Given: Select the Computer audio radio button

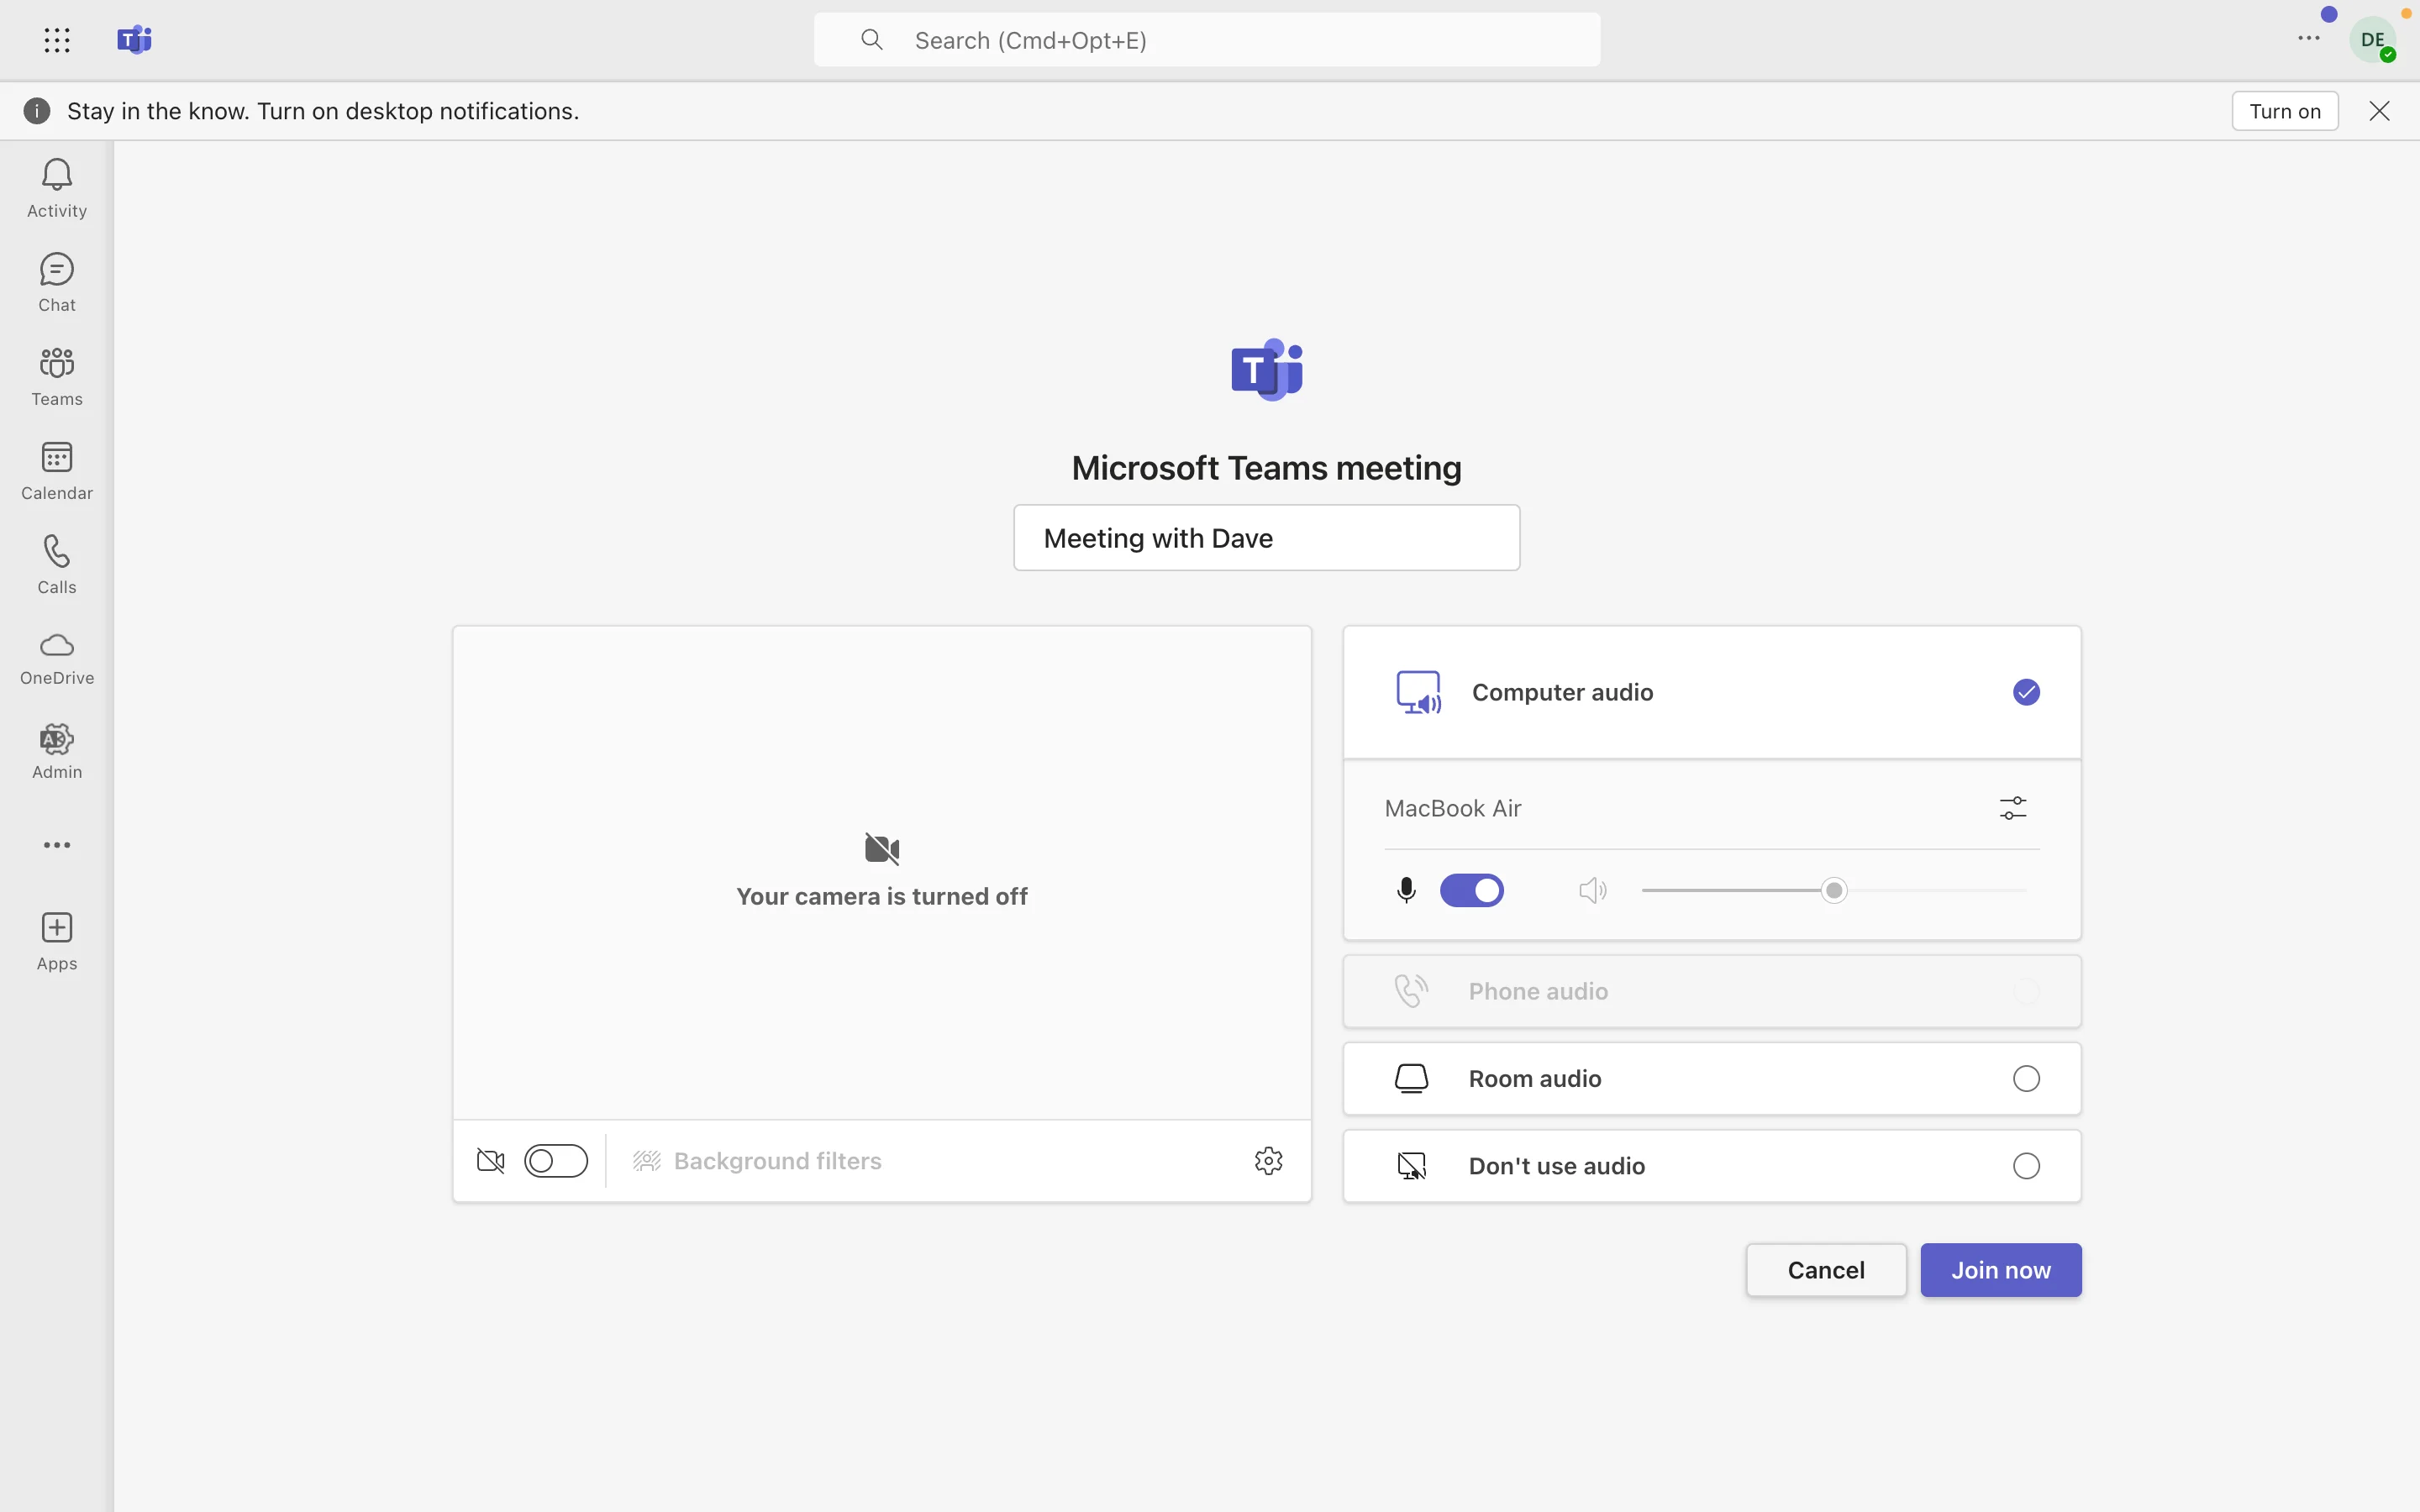Looking at the screenshot, I should [2026, 691].
